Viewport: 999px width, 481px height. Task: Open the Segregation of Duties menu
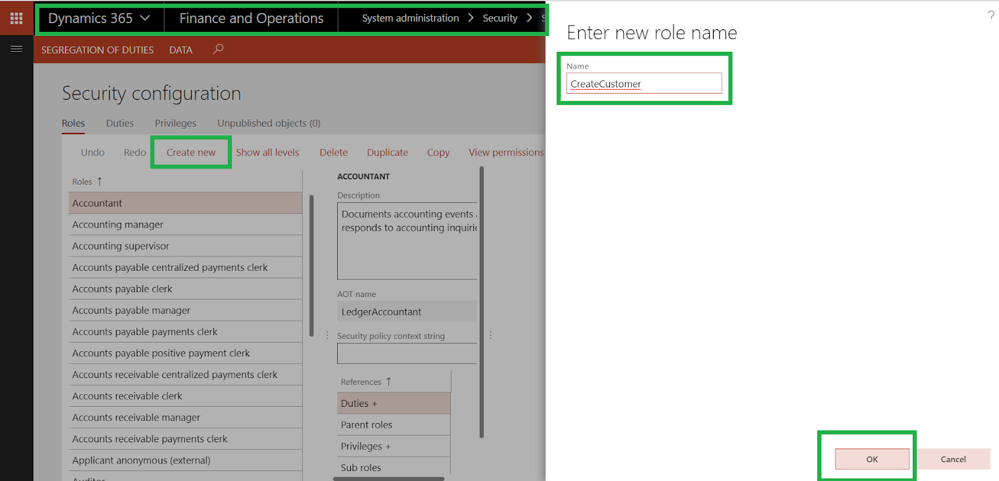point(97,50)
